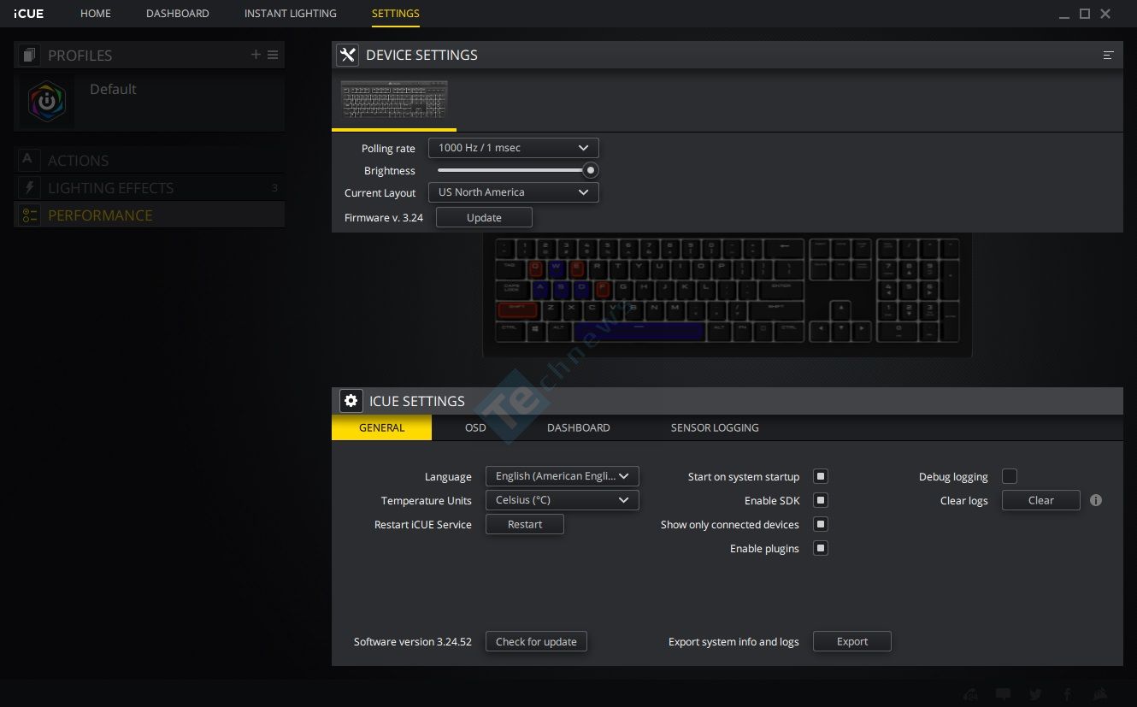Image resolution: width=1137 pixels, height=707 pixels.
Task: Select the General settings tab
Action: pyautogui.click(x=381, y=427)
